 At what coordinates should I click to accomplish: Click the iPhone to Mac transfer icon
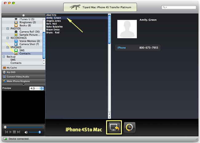[x=114, y=127]
